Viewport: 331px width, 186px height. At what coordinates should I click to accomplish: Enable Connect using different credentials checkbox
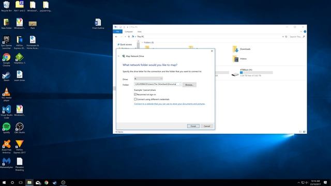tap(136, 99)
